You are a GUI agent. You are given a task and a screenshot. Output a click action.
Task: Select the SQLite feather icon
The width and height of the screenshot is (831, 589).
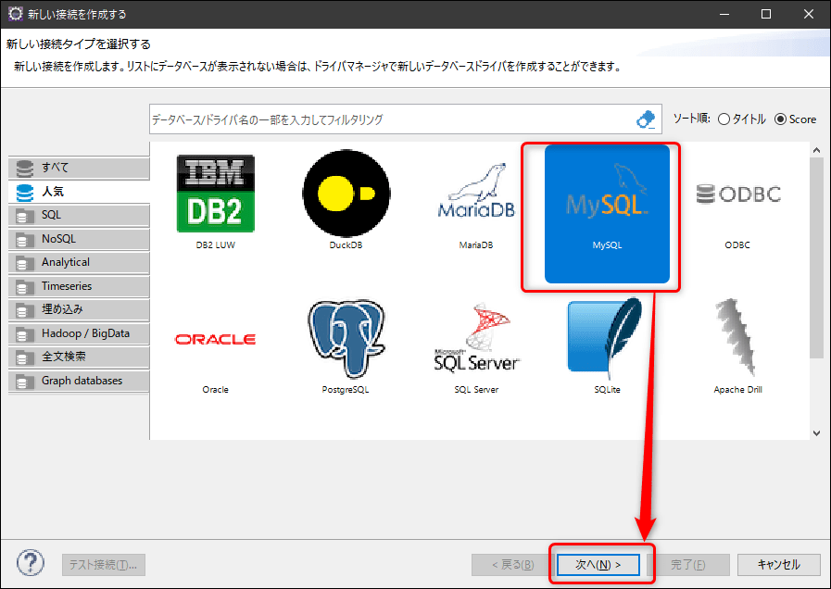click(x=605, y=337)
